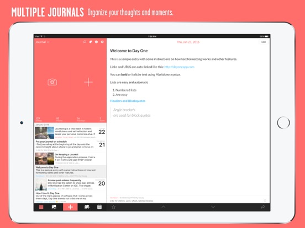Switch to map view tab
The width and height of the screenshot is (305, 228).
[87, 207]
